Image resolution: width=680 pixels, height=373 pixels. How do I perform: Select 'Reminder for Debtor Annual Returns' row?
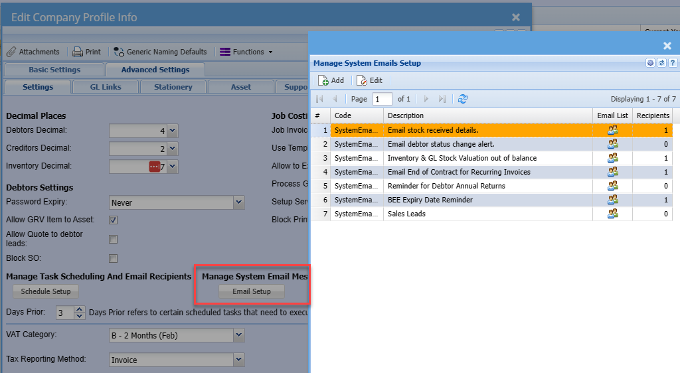click(492, 186)
